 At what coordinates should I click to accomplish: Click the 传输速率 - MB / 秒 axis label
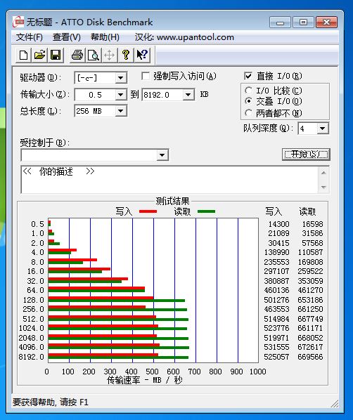145,380
